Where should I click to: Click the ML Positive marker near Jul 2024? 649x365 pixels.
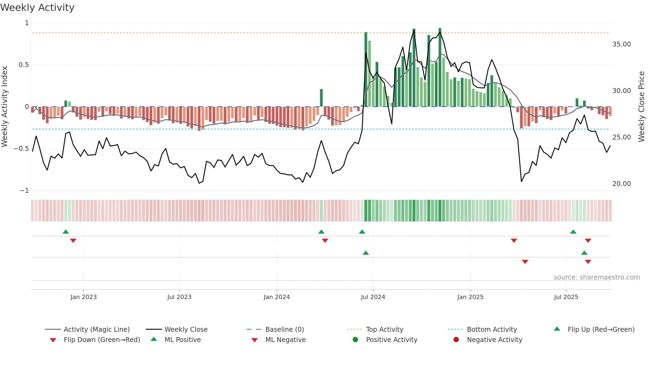point(366,253)
